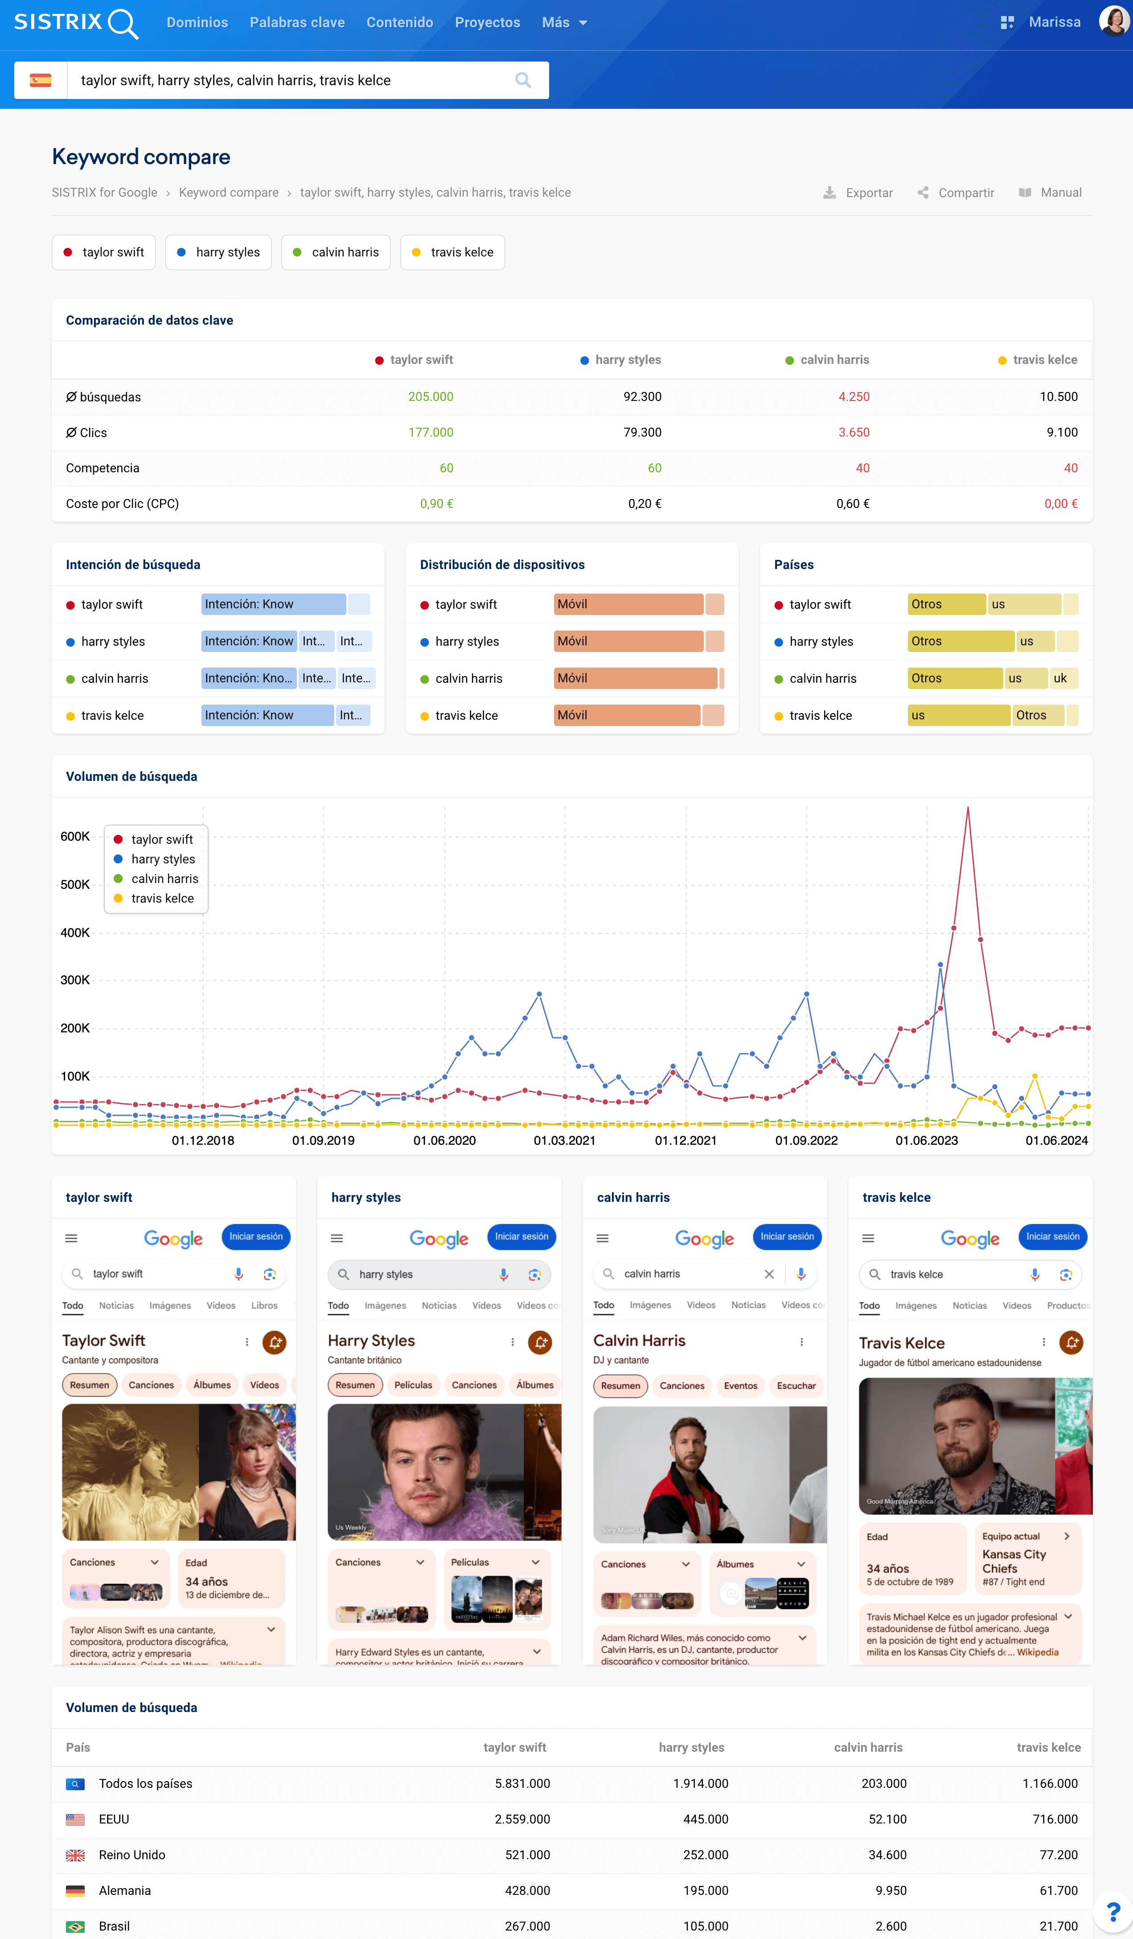Click the travis kelce Móvil device bar

627,715
